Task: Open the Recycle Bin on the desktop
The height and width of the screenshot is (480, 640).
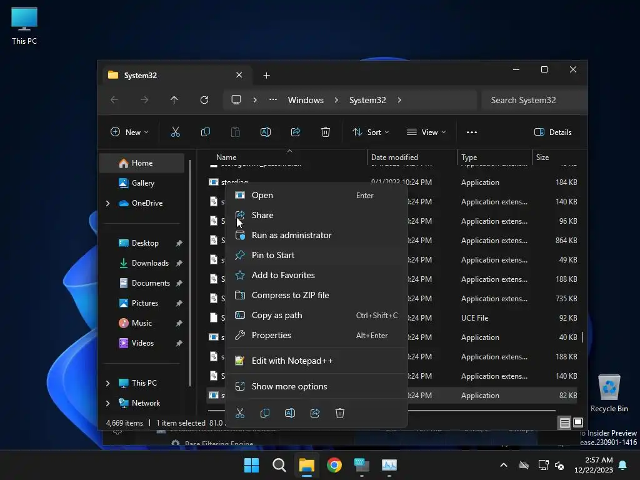Action: (609, 393)
